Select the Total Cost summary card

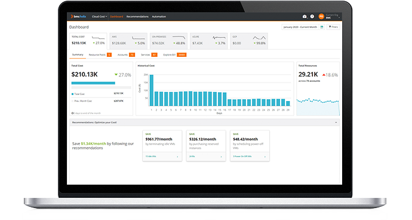pyautogui.click(x=88, y=41)
